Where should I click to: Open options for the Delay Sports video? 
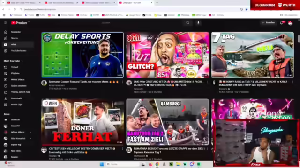point(122,82)
